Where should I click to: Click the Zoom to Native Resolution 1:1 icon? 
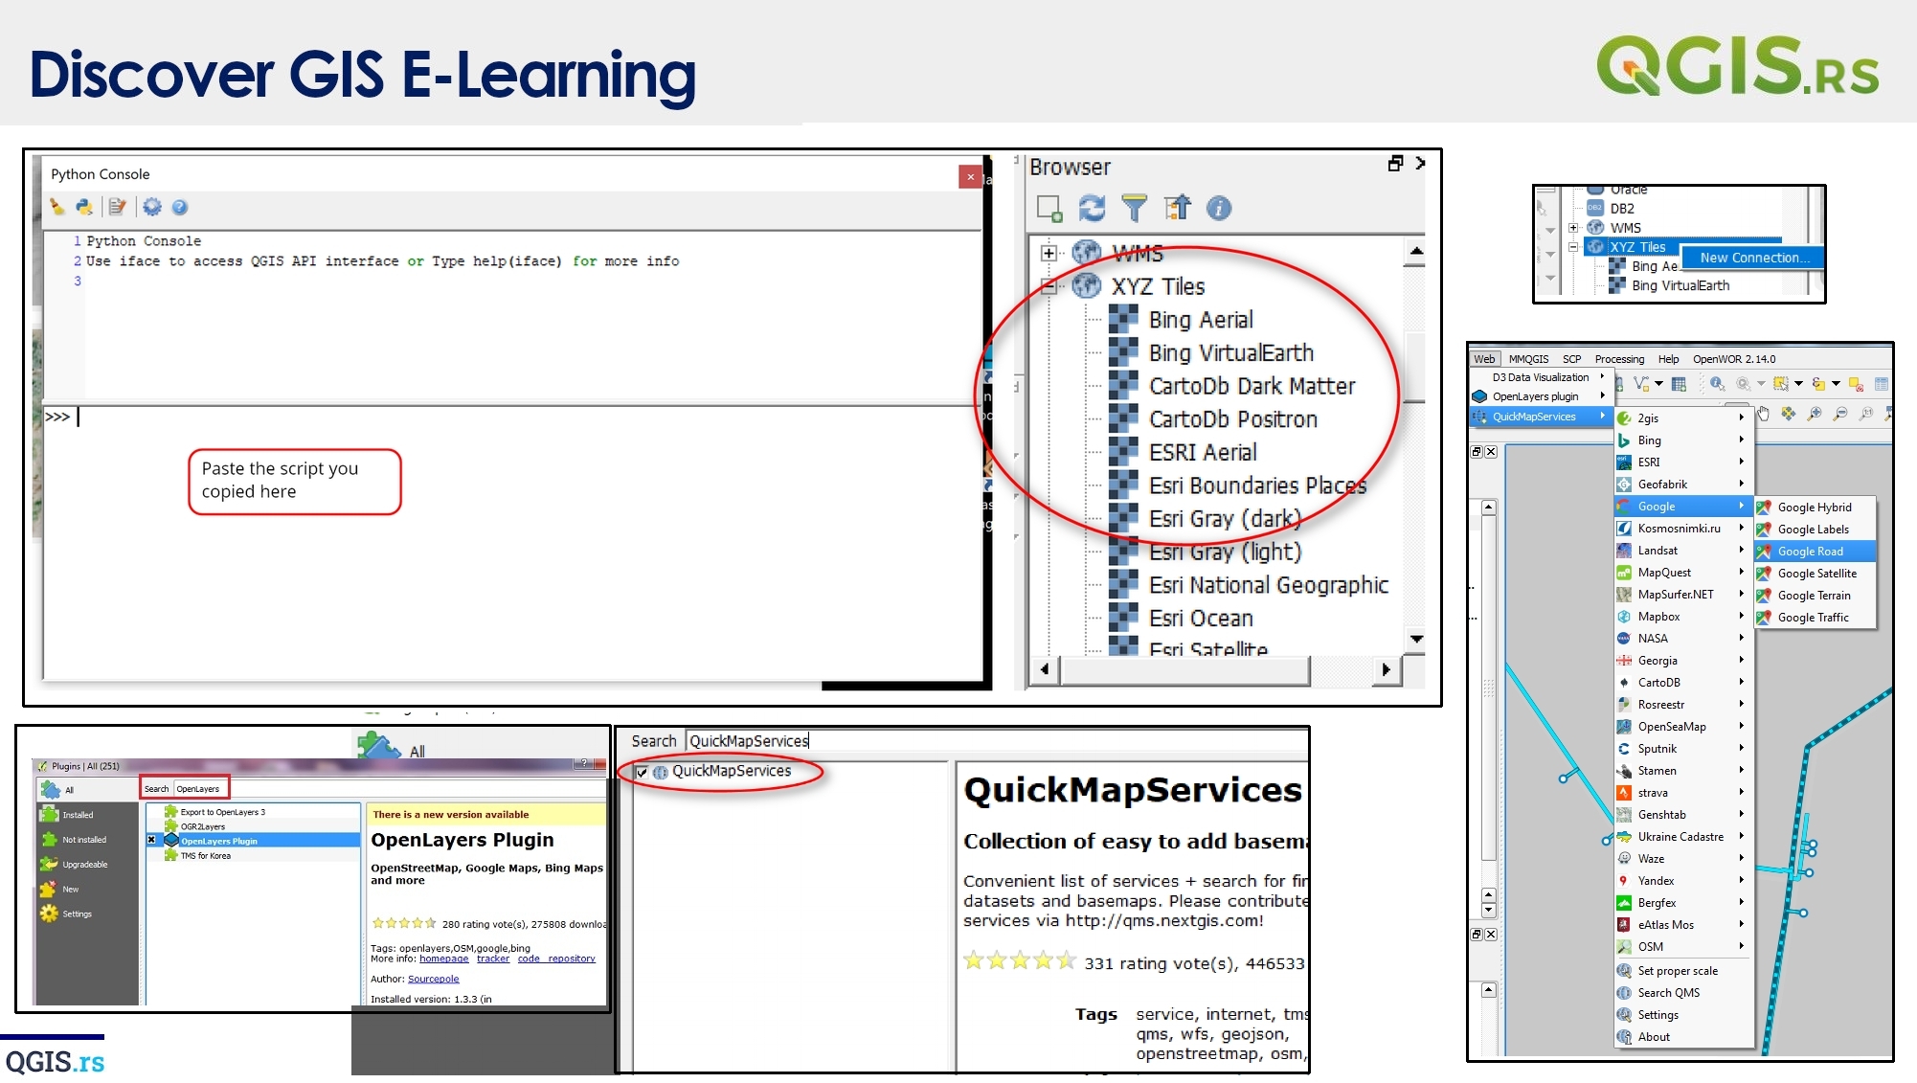[1866, 414]
